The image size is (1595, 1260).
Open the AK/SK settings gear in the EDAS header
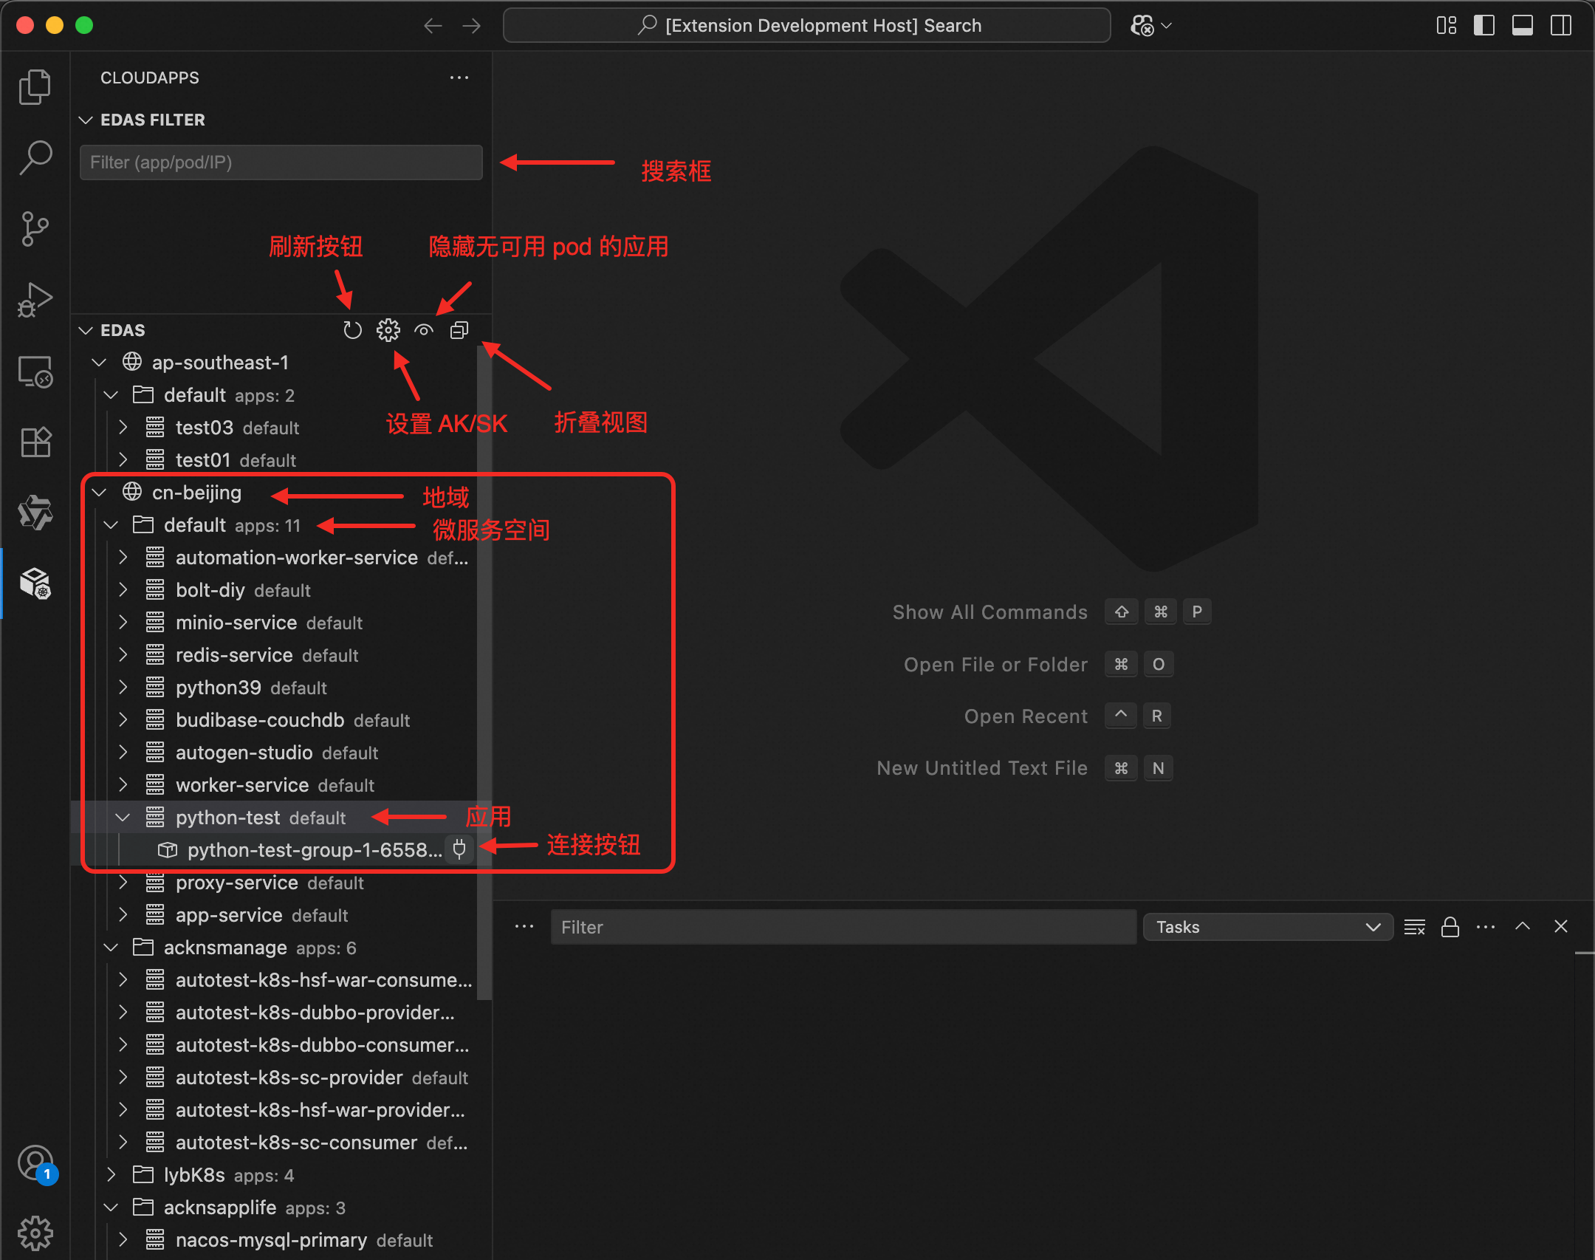(x=388, y=330)
